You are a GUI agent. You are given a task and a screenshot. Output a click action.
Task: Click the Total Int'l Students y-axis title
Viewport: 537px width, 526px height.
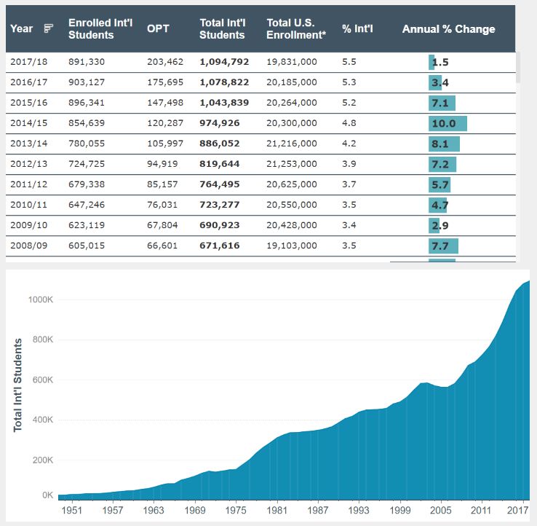[17, 385]
